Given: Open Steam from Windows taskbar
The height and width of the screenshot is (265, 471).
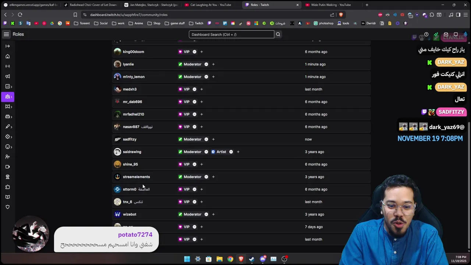Looking at the screenshot, I should click(252, 259).
